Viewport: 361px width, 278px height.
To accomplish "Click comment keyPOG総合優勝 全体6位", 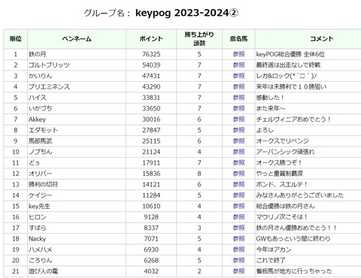I will point(290,54).
